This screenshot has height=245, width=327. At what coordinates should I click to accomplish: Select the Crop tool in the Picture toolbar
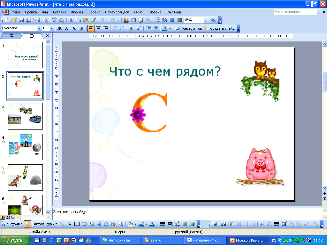(262, 224)
